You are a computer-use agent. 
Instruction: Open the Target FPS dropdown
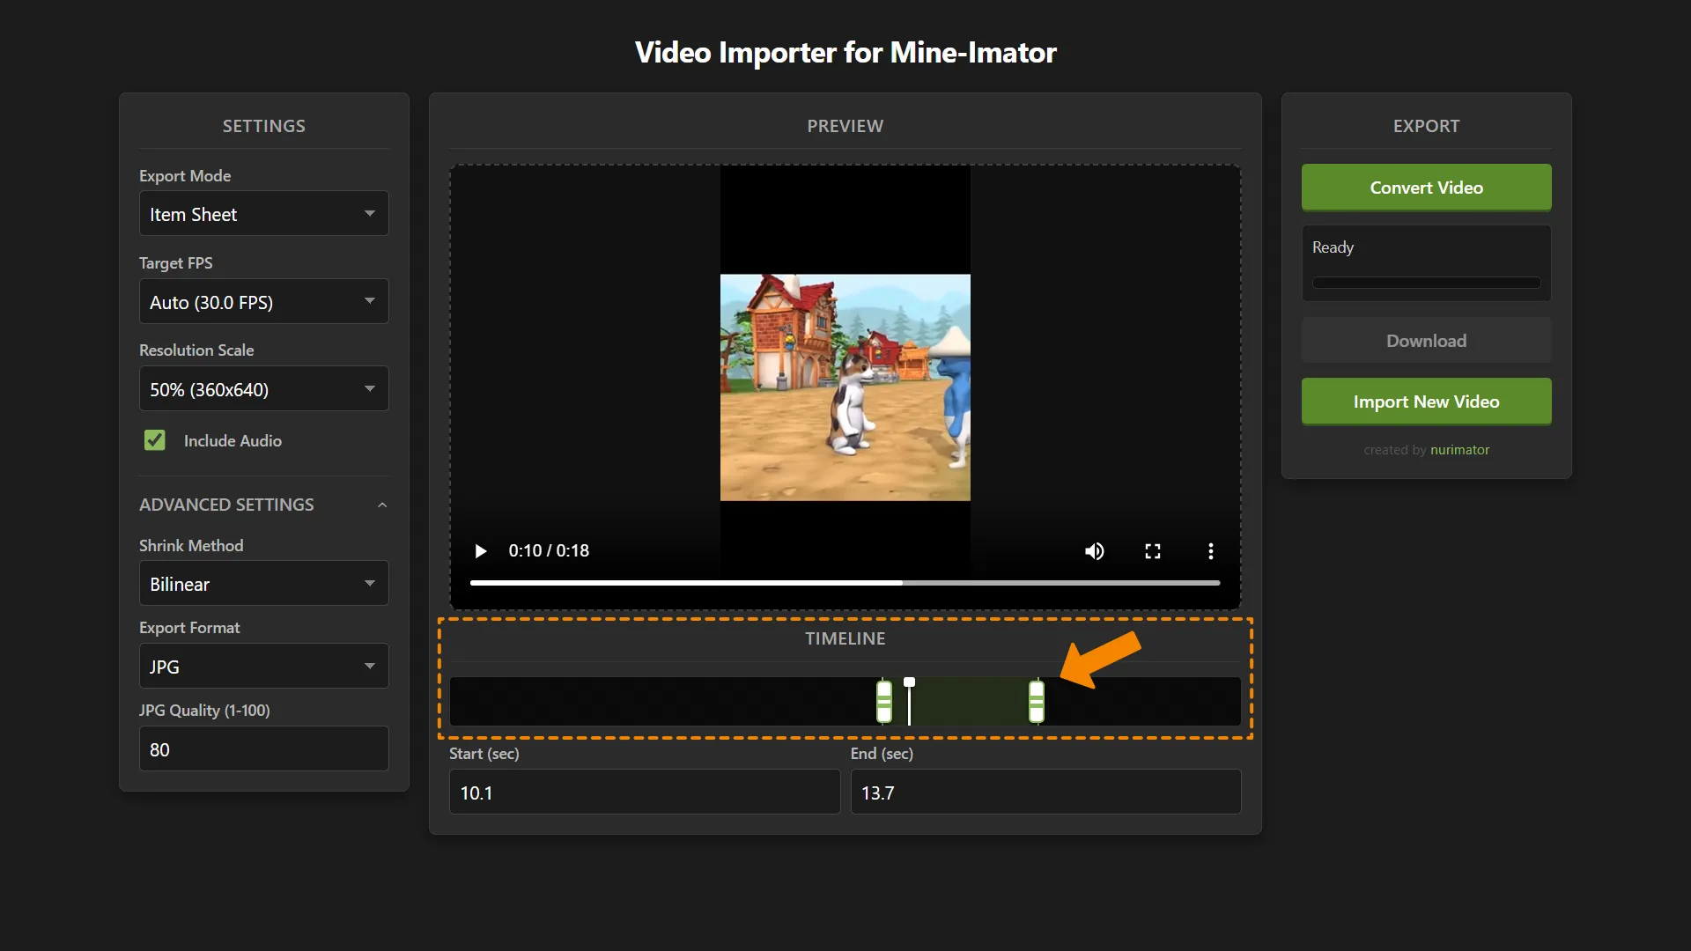[x=263, y=301]
